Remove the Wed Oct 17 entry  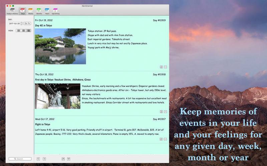click(x=165, y=139)
